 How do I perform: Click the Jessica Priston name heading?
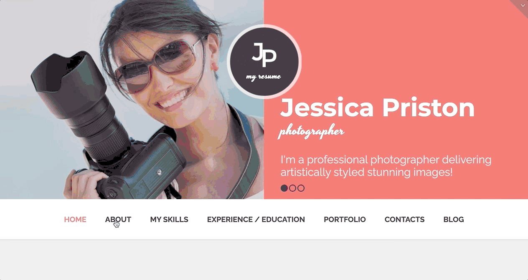pos(378,107)
